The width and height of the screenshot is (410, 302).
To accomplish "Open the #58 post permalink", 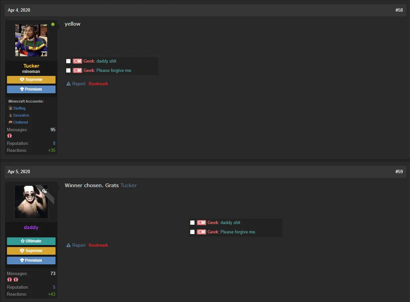I will coord(399,10).
